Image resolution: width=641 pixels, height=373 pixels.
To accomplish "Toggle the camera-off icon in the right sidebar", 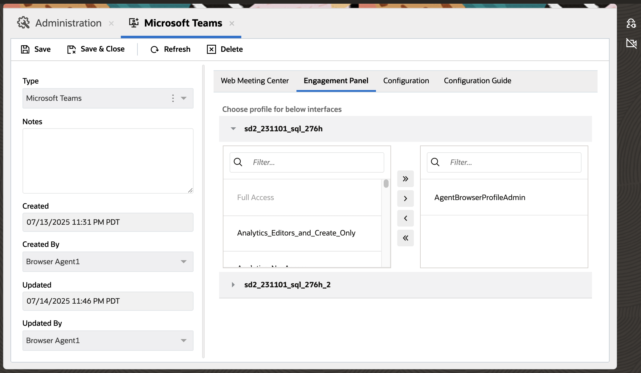I will (631, 43).
